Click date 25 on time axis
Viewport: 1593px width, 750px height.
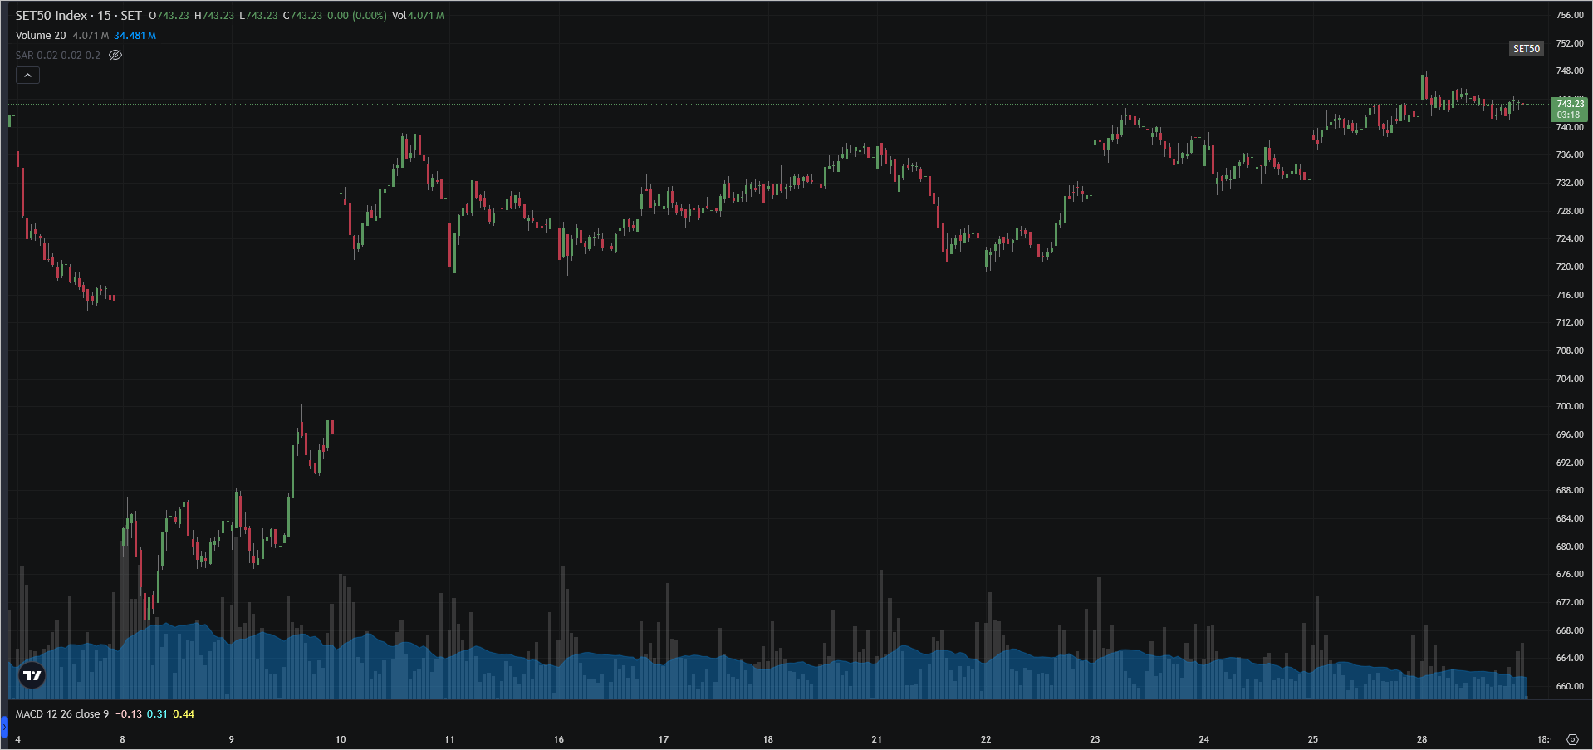click(1313, 739)
